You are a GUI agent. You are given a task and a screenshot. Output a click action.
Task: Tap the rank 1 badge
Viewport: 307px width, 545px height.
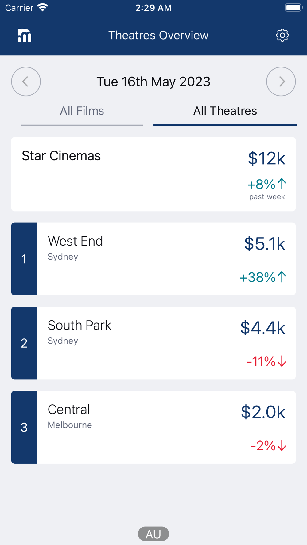tap(24, 259)
